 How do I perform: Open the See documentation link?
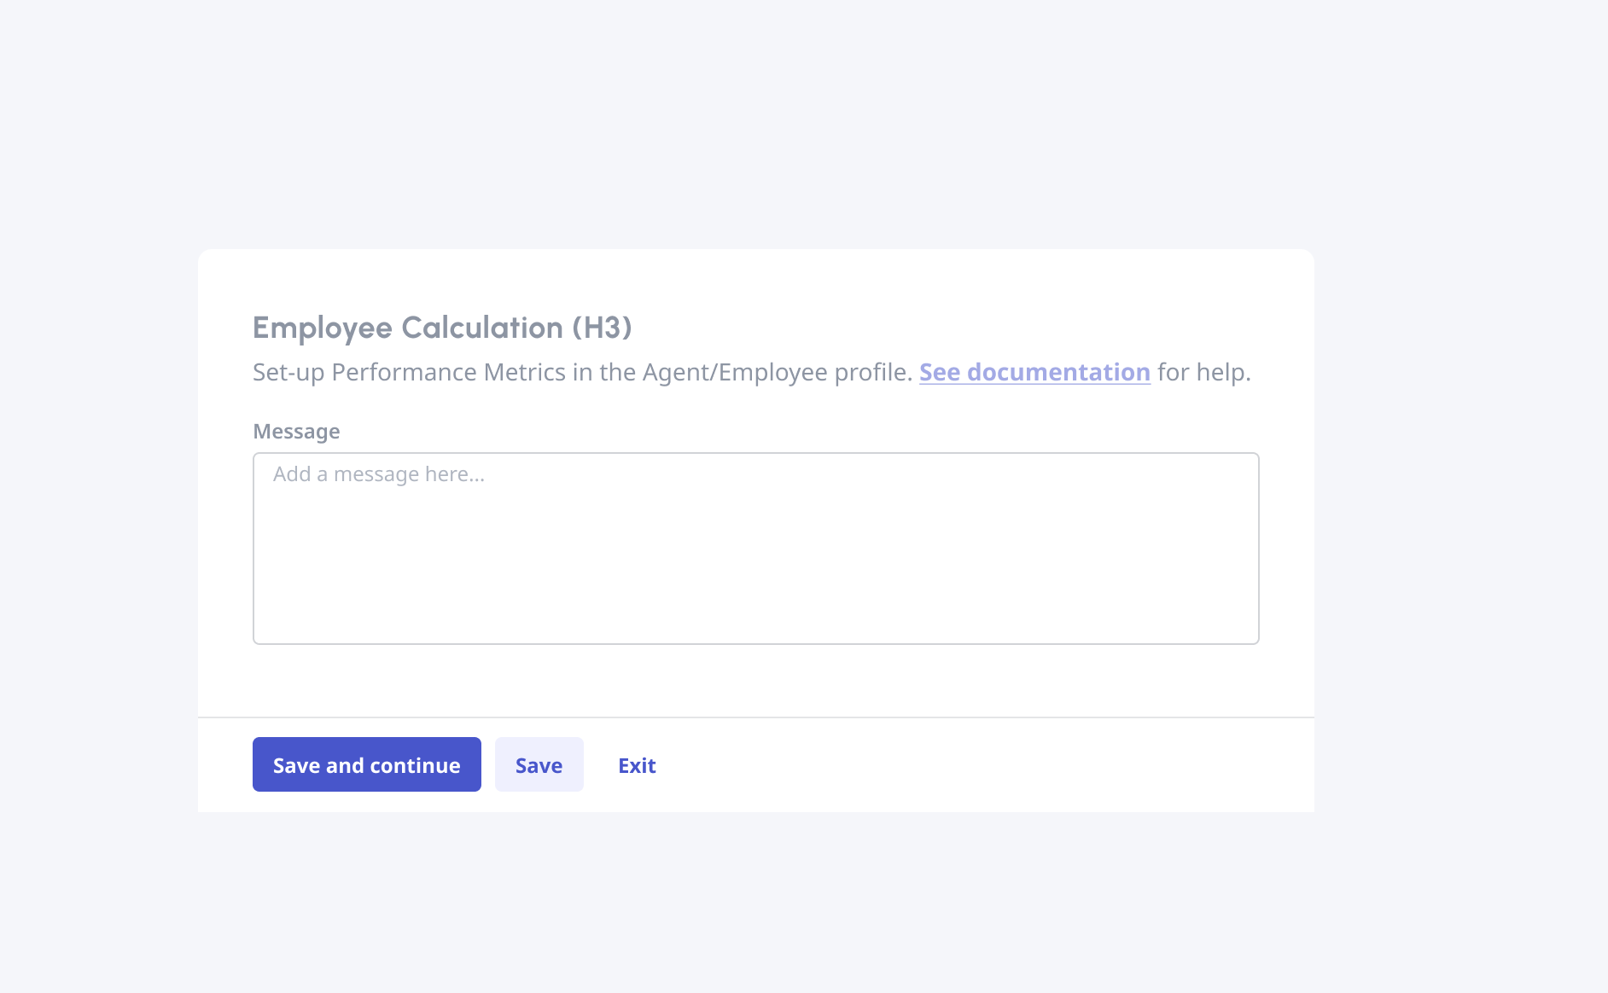point(1034,373)
